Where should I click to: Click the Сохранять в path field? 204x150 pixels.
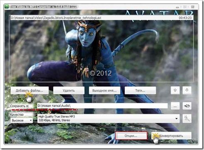pos(102,106)
